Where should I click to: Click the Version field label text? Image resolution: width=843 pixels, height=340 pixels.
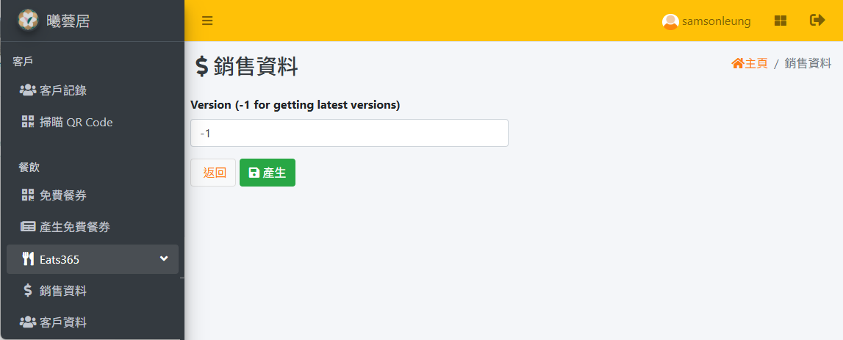tap(295, 105)
